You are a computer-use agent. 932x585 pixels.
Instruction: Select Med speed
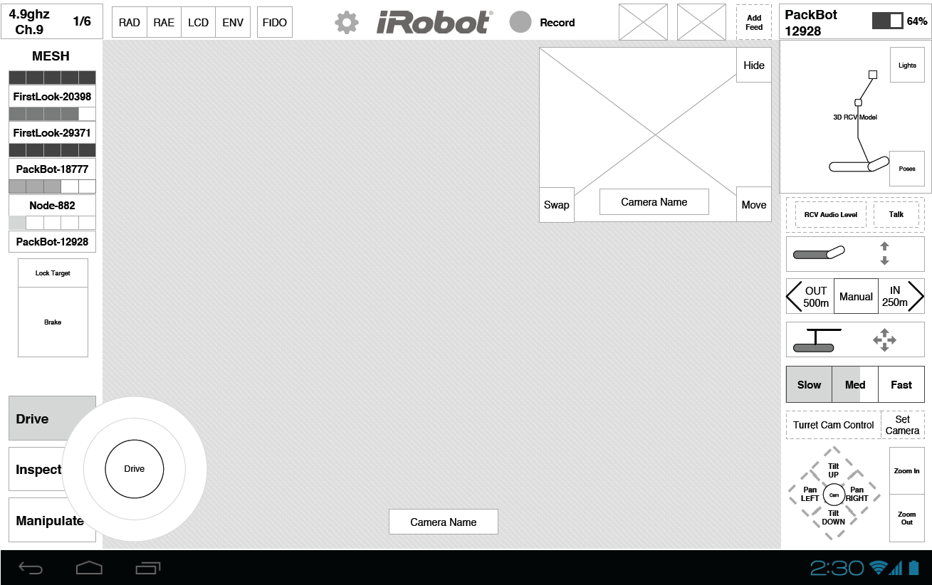coord(855,384)
